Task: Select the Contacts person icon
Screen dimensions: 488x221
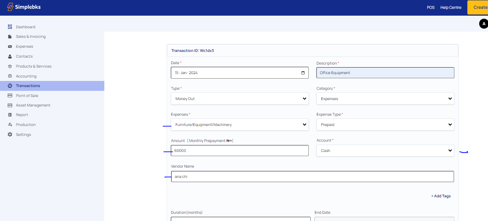Action: point(10,56)
